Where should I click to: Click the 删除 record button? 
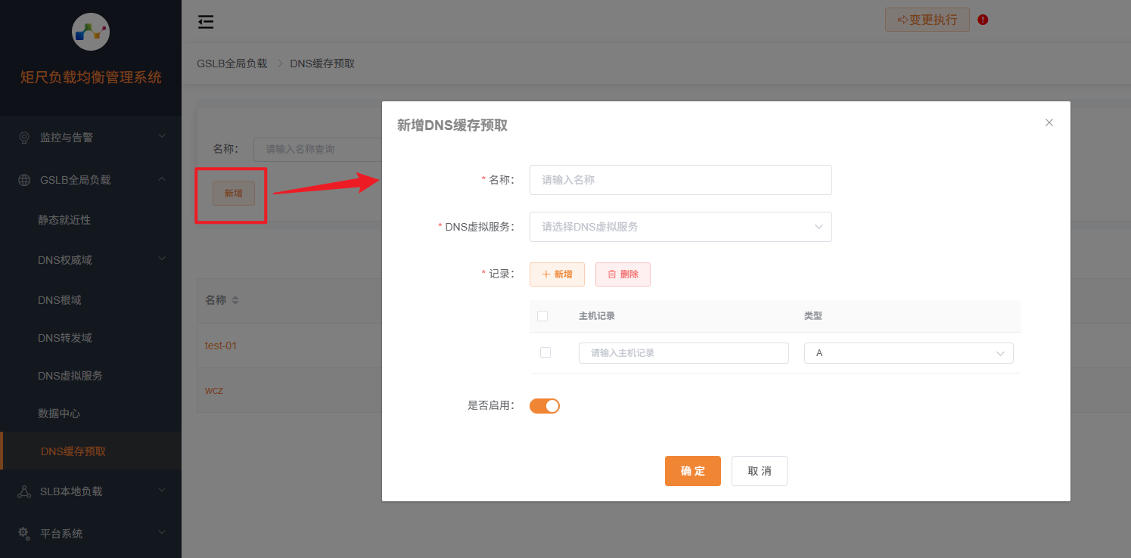coord(623,274)
